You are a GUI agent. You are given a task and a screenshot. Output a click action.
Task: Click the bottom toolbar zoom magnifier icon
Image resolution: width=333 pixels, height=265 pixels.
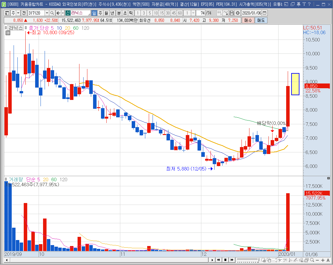pos(312,260)
